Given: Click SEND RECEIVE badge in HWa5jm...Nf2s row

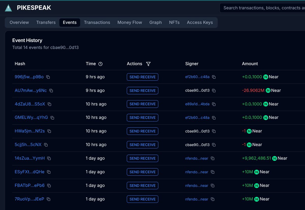Looking at the screenshot, I should (143, 131).
